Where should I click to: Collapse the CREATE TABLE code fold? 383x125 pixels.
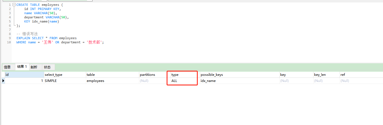pos(14,5)
